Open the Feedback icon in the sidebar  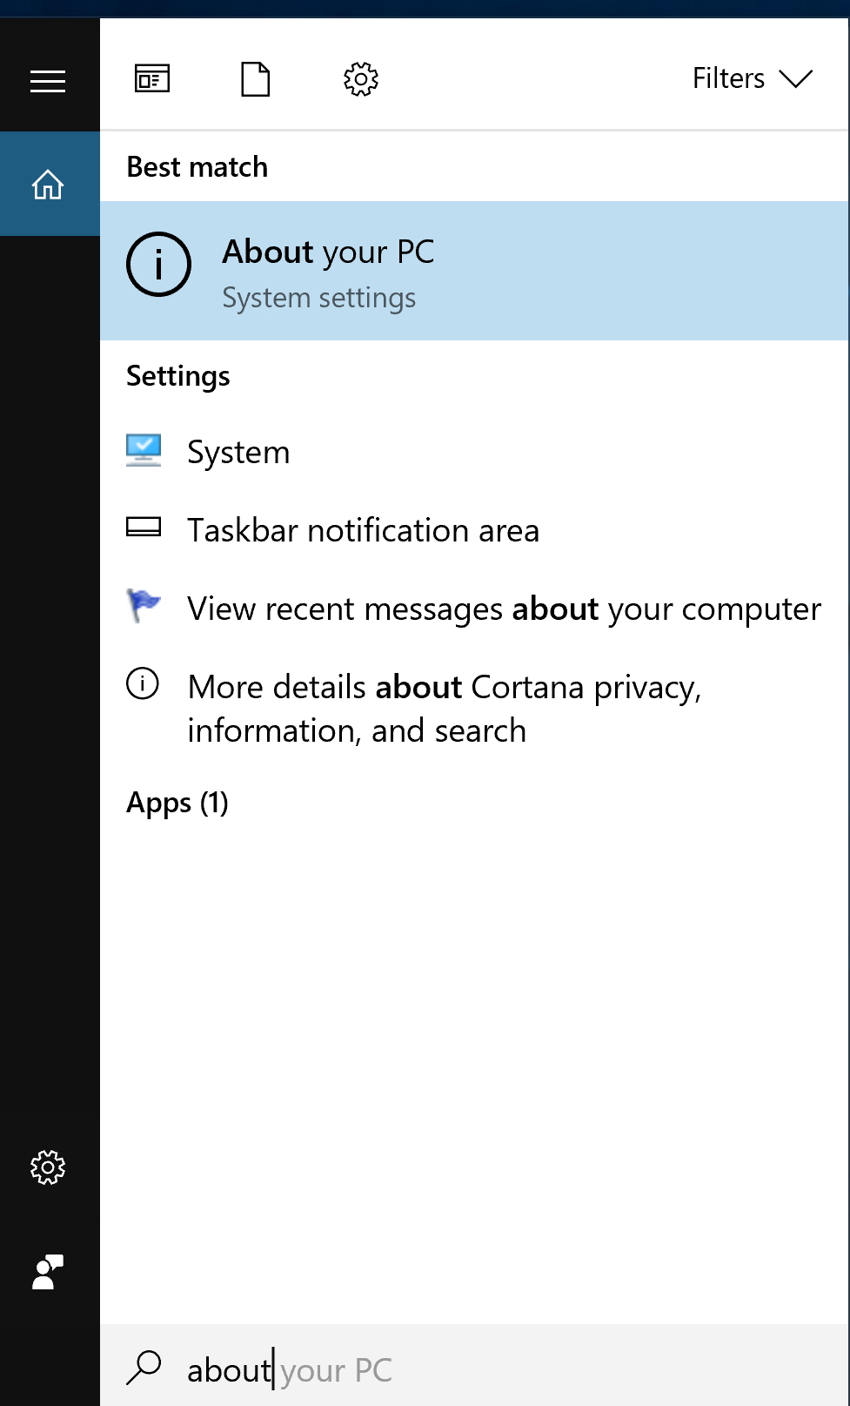(x=48, y=1272)
